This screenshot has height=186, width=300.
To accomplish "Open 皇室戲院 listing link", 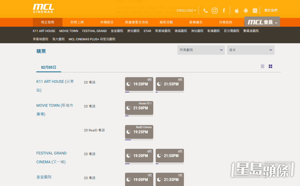I will [x=44, y=177].
